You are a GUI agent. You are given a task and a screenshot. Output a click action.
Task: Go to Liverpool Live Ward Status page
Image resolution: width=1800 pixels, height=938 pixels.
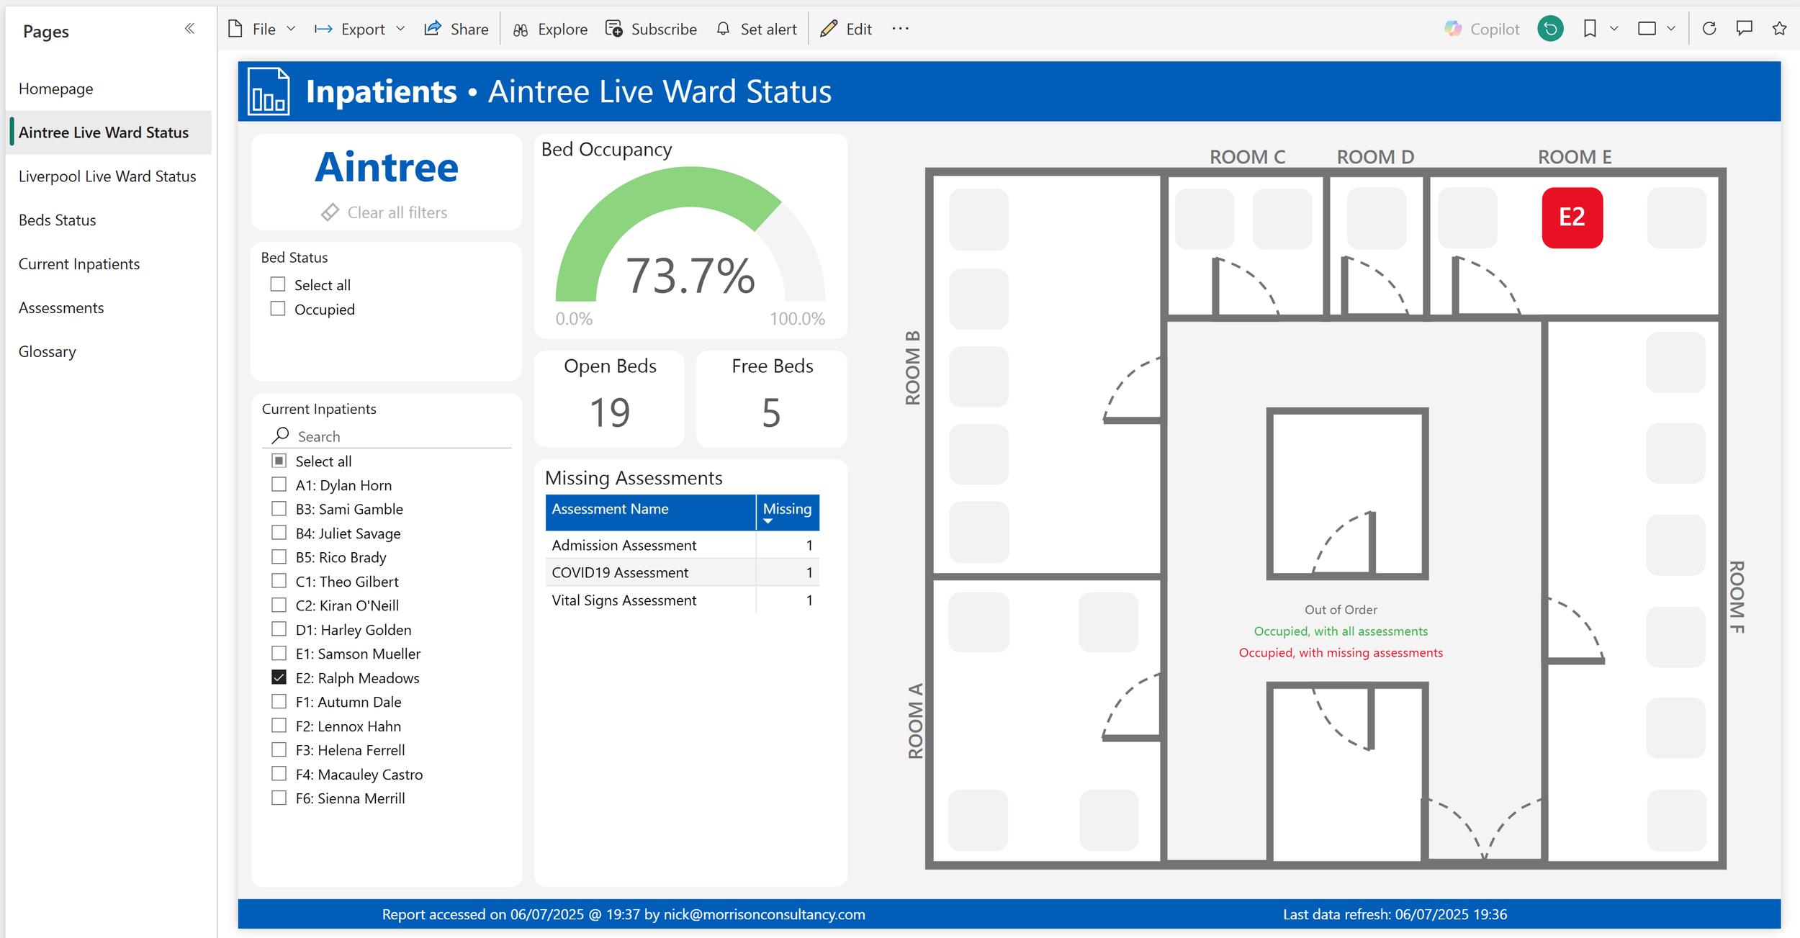(107, 176)
